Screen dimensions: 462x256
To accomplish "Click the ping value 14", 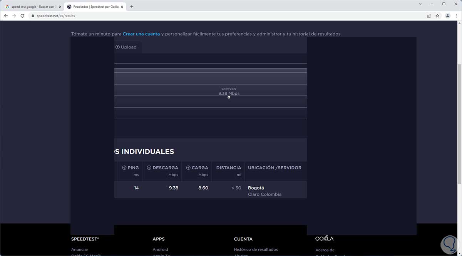I will [x=136, y=188].
